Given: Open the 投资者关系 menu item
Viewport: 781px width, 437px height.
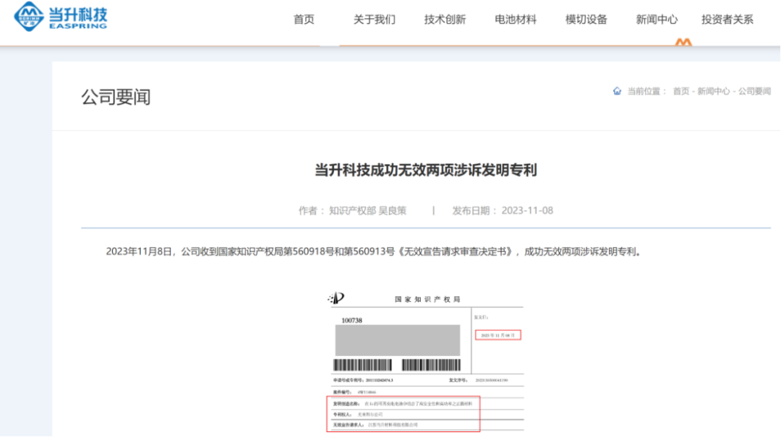Looking at the screenshot, I should [727, 20].
